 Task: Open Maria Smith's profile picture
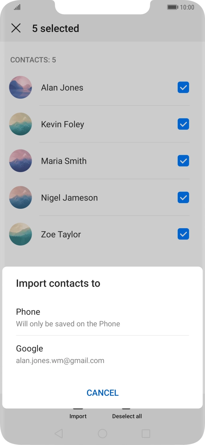coord(20,161)
